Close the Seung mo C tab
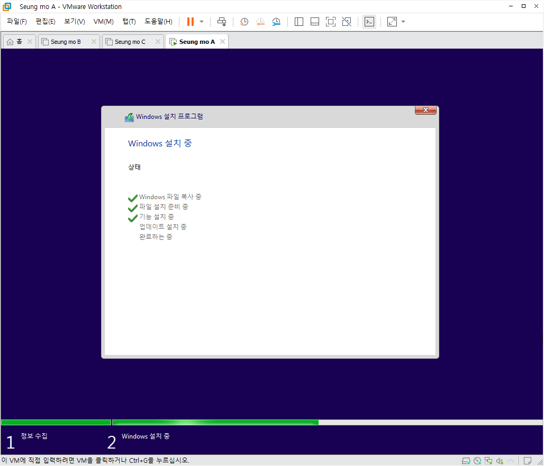This screenshot has height=466, width=544. [158, 42]
